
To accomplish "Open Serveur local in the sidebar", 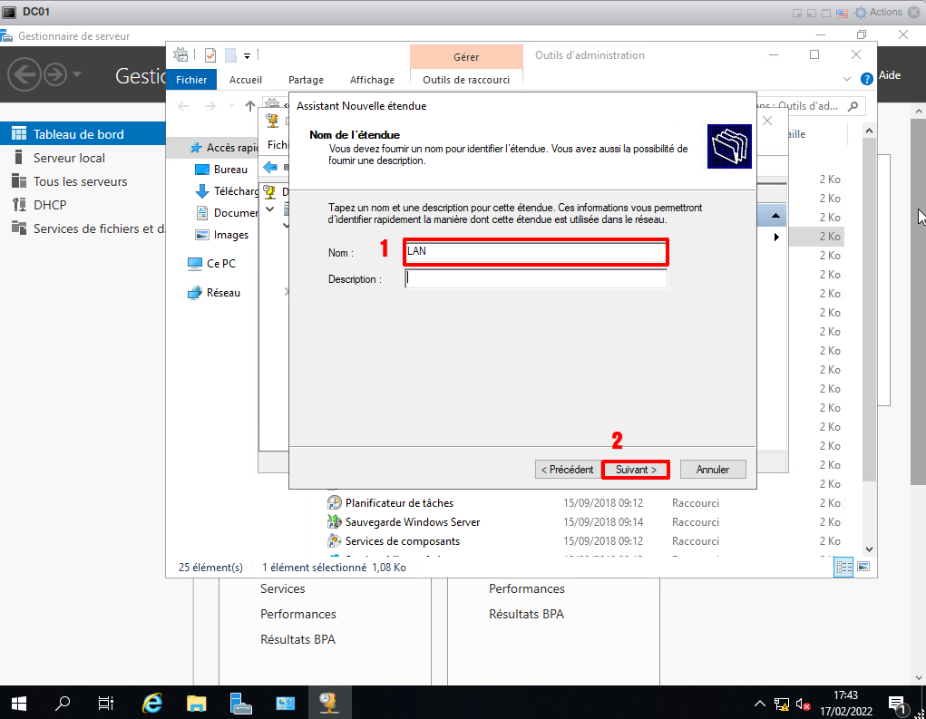I will click(x=69, y=158).
